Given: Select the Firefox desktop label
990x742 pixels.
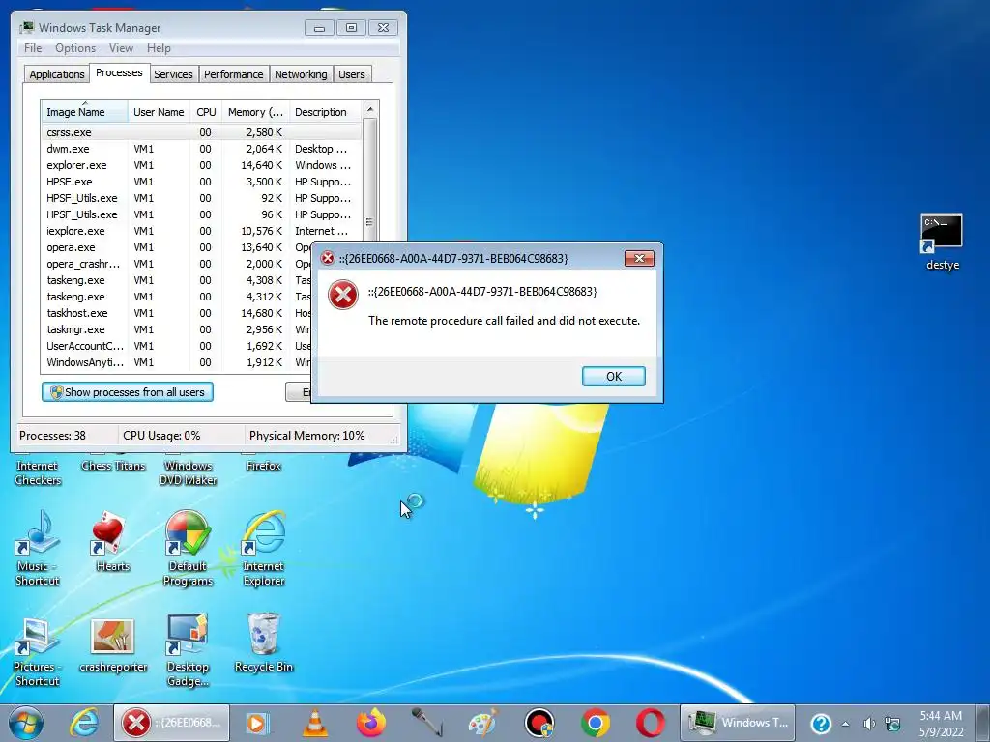Looking at the screenshot, I should tap(263, 466).
